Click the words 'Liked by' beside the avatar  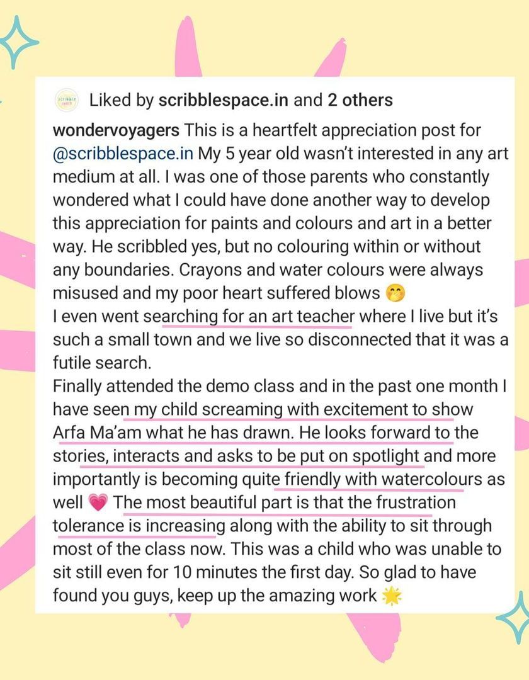click(120, 100)
